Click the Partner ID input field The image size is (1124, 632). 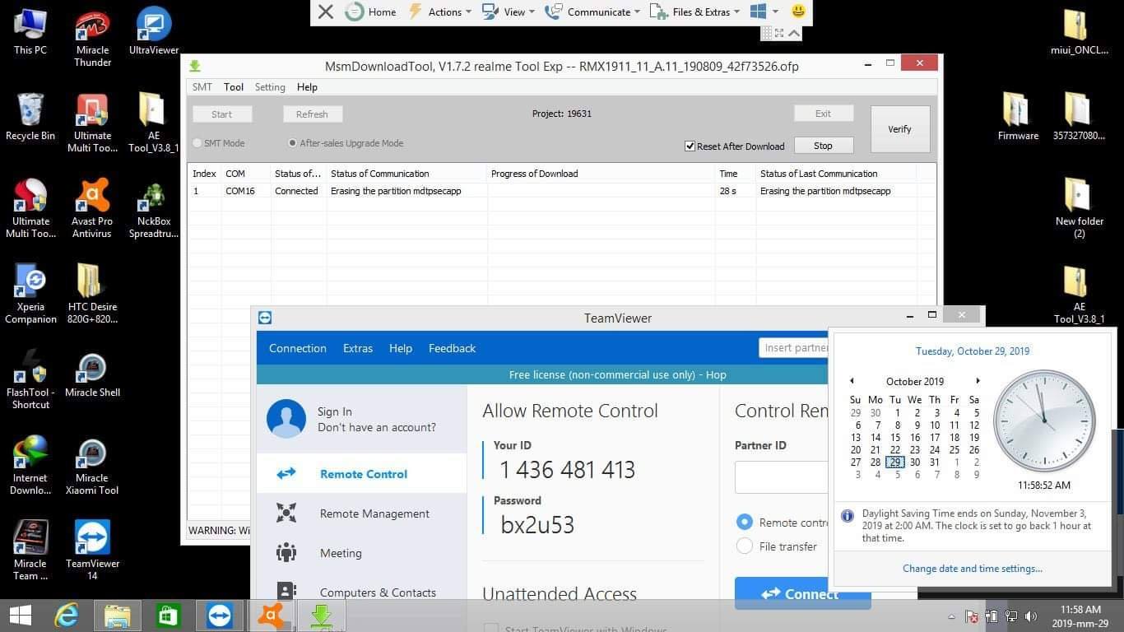(782, 477)
